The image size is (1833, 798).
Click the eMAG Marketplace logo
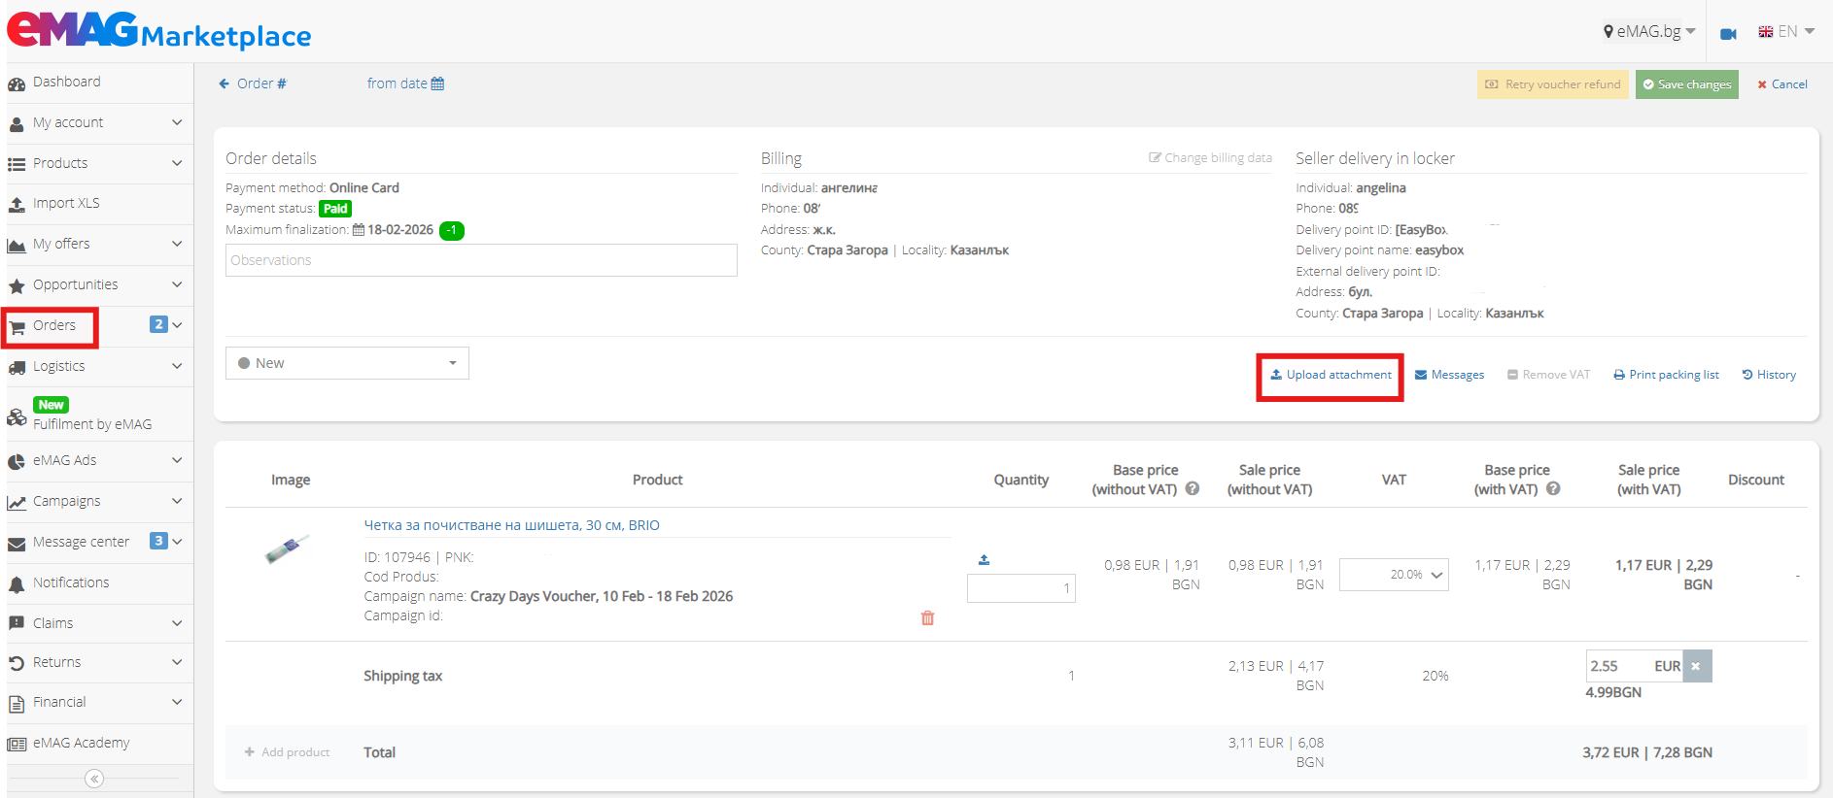point(159,30)
